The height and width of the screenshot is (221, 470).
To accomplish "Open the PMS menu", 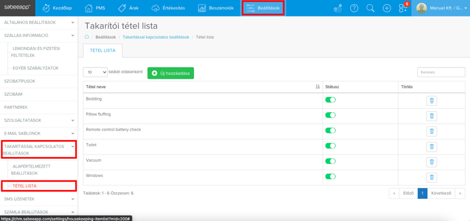I will click(x=94, y=8).
